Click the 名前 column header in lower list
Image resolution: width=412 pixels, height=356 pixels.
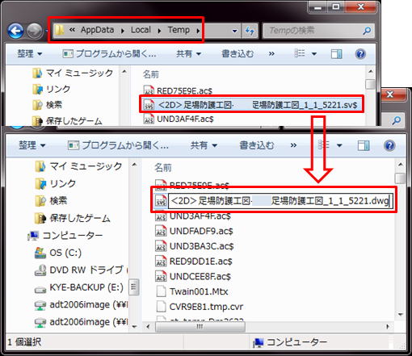point(162,168)
